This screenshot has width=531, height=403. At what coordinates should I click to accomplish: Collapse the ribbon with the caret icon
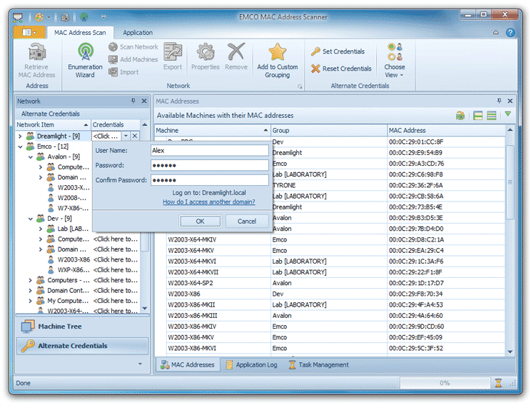point(496,33)
